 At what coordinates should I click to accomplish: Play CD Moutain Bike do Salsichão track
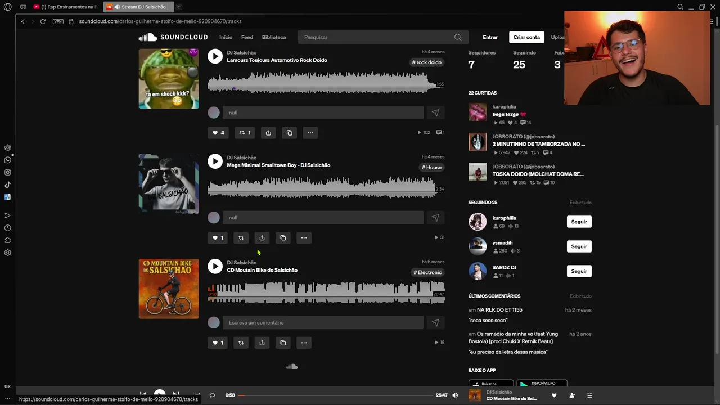215,266
